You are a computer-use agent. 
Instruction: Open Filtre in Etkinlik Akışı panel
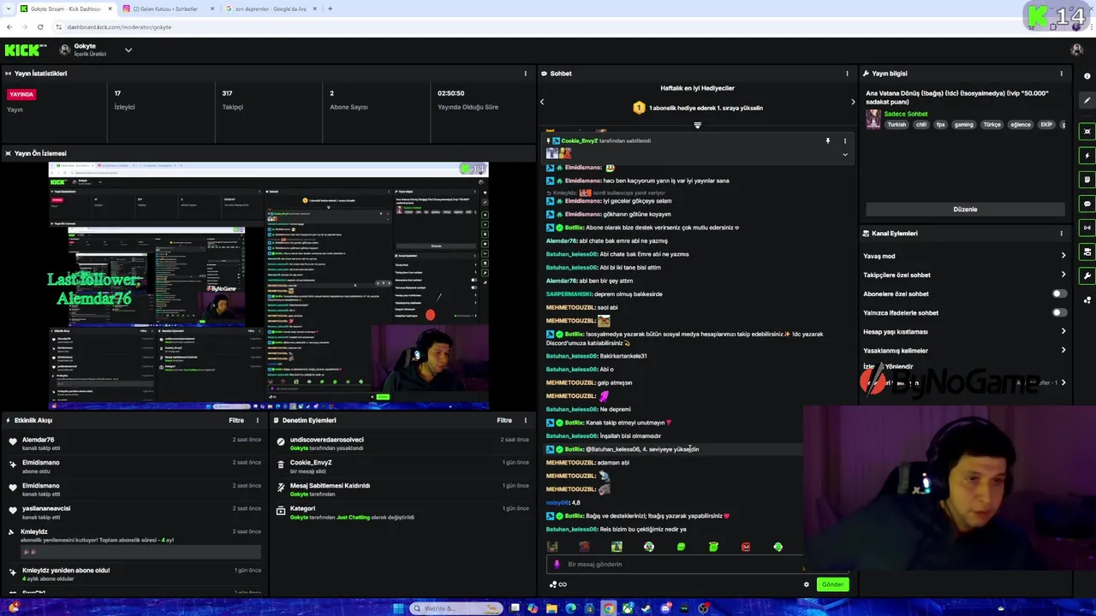pyautogui.click(x=236, y=420)
